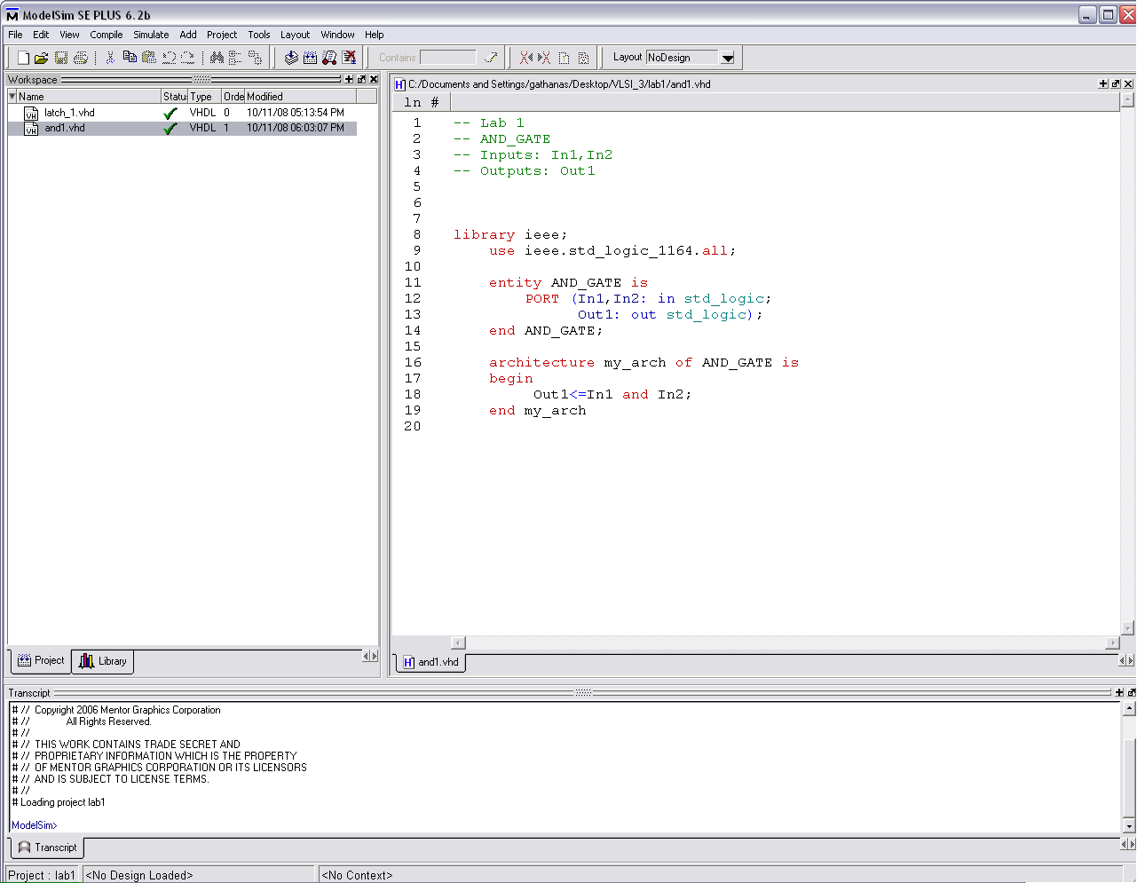Open the Window menu

[x=337, y=35]
